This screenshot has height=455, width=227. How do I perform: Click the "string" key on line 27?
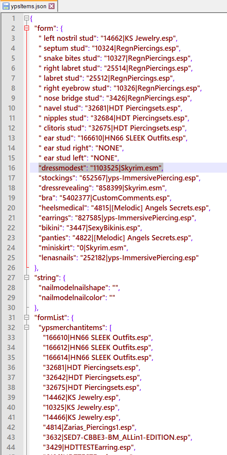47,278
